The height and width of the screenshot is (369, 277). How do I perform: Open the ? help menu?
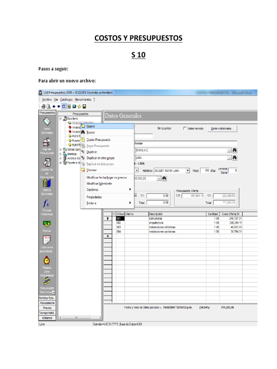pos(94,99)
